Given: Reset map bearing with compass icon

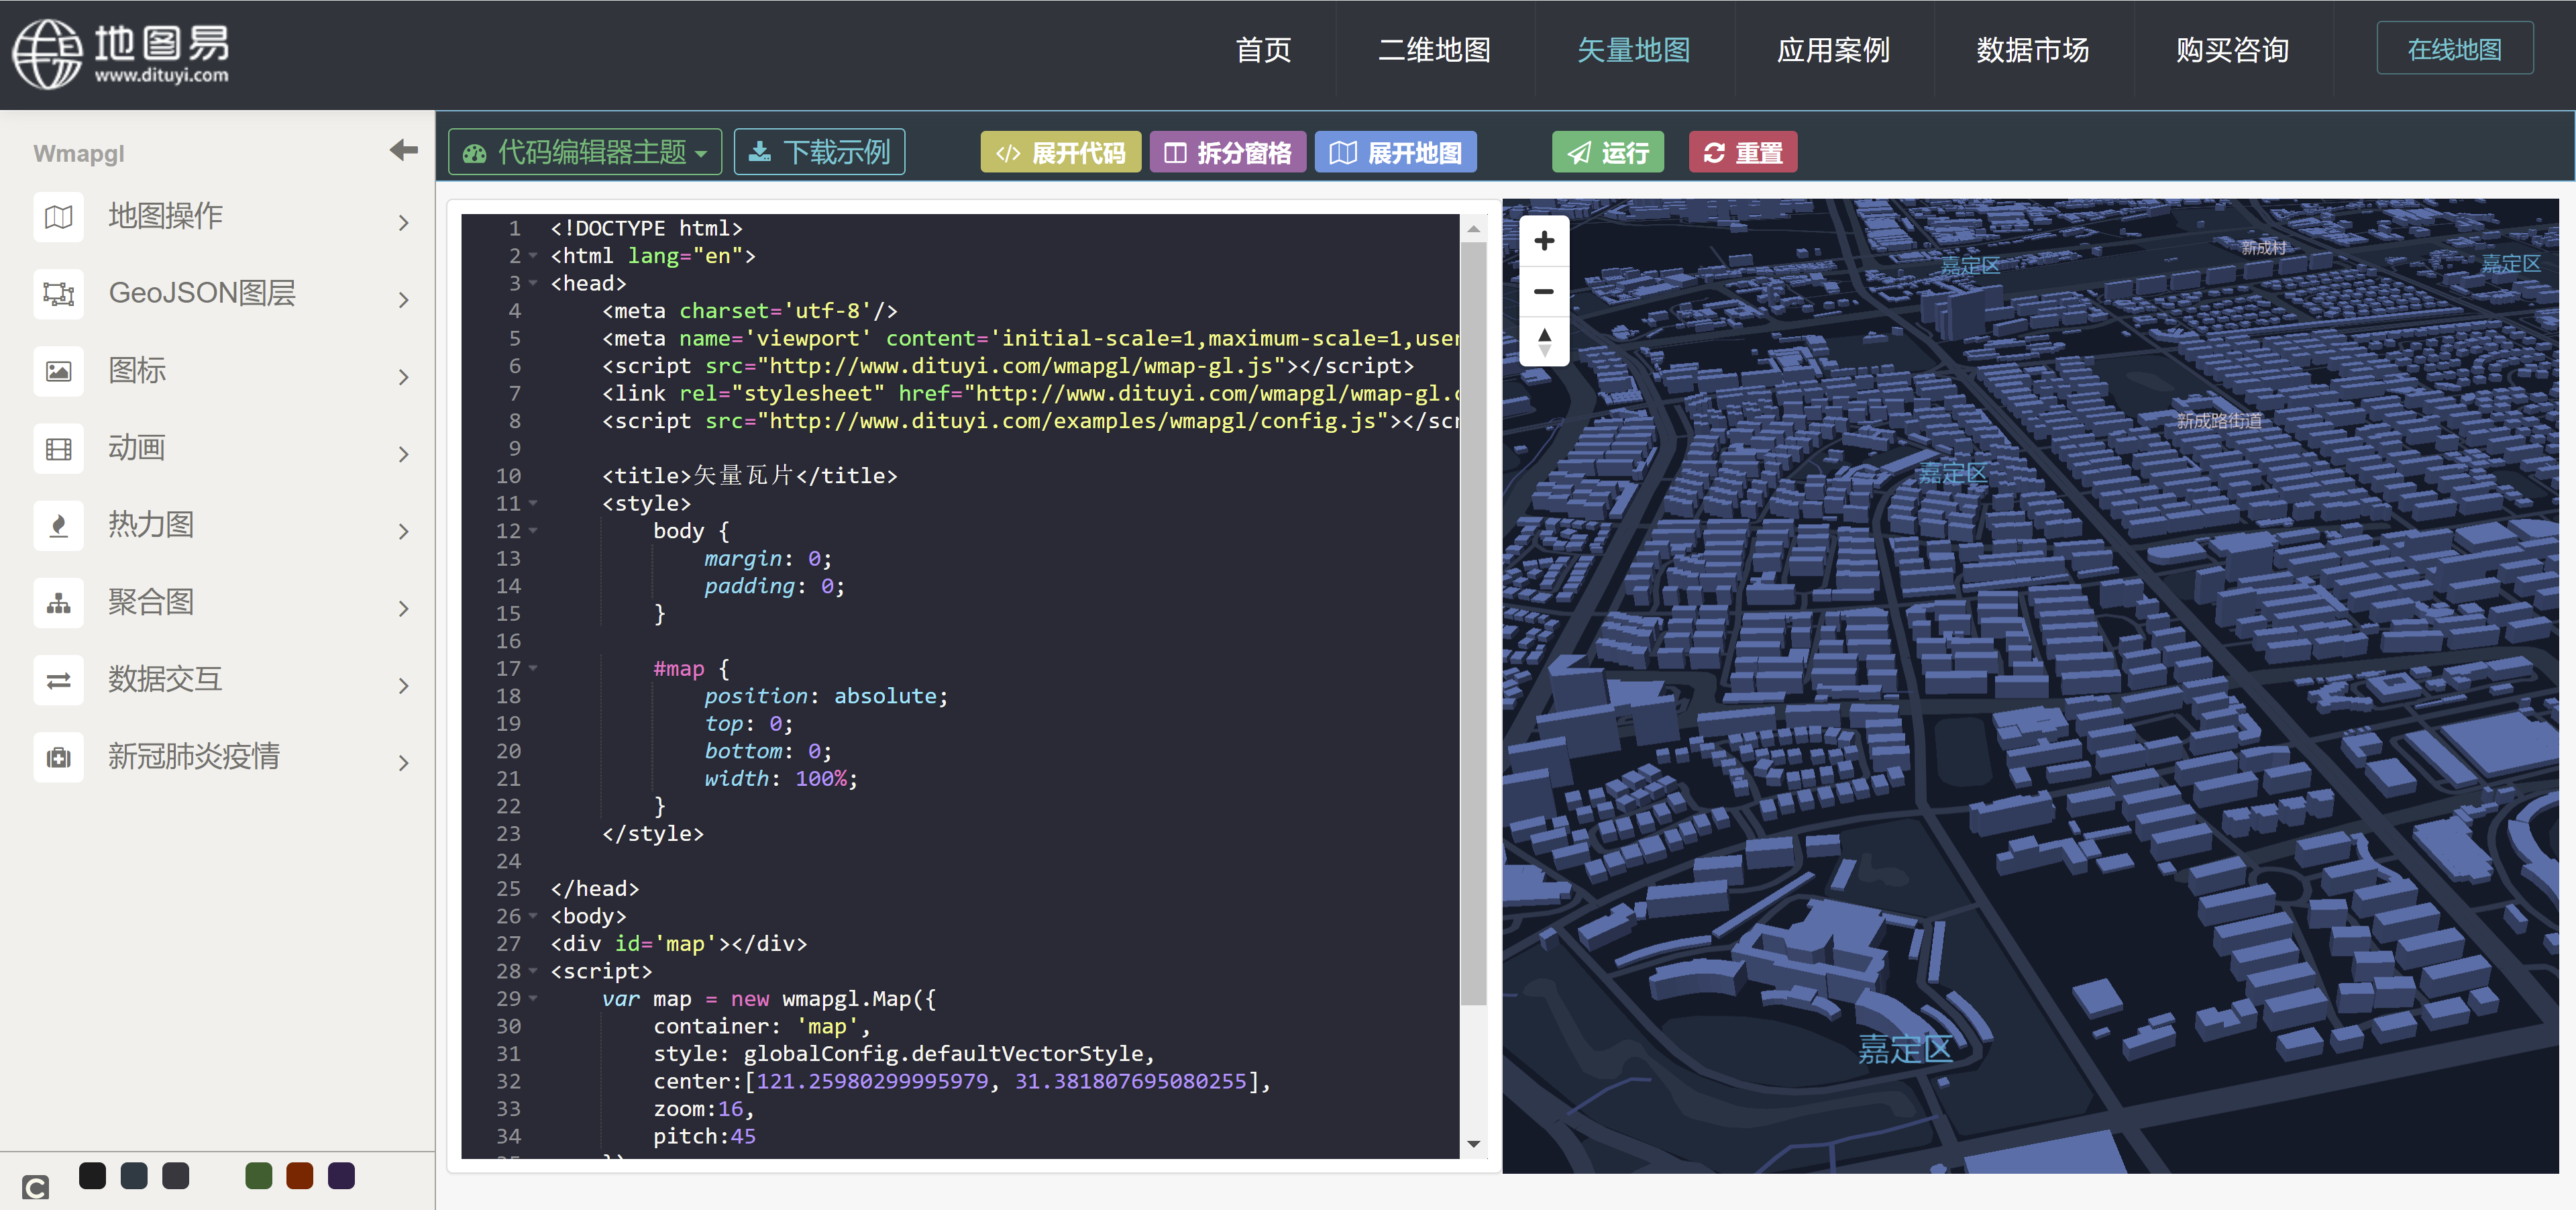Looking at the screenshot, I should pyautogui.click(x=1544, y=341).
